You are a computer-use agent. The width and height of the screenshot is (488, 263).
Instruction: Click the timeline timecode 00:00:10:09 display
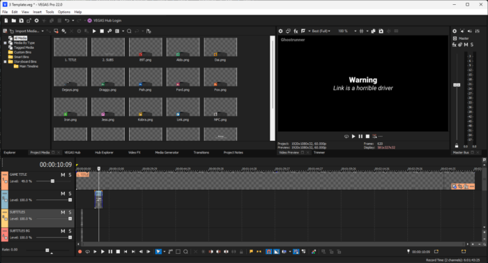point(55,165)
